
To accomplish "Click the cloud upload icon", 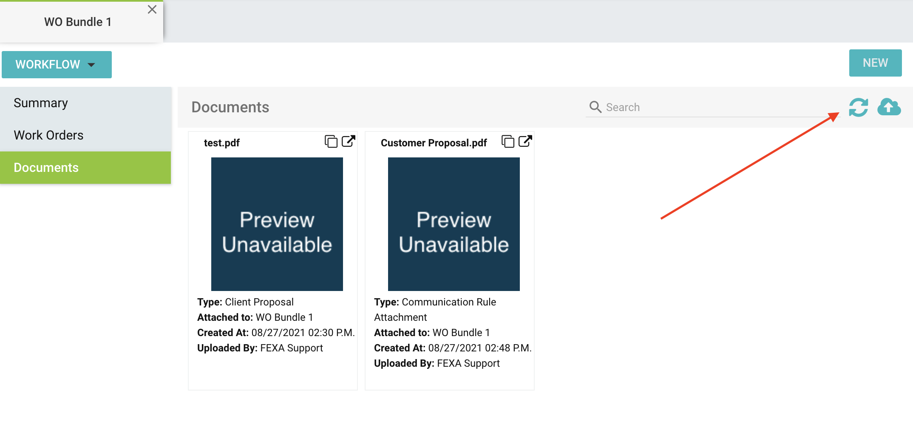I will [889, 107].
